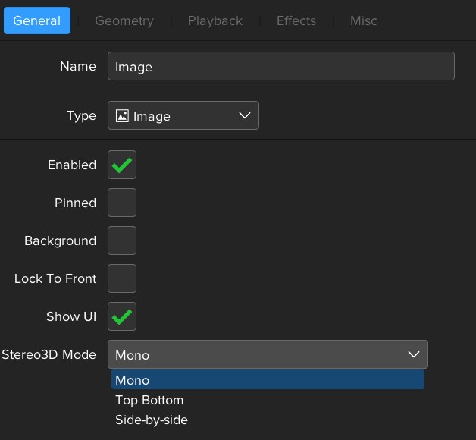
Task: Go to the Effects tab
Action: coord(296,20)
